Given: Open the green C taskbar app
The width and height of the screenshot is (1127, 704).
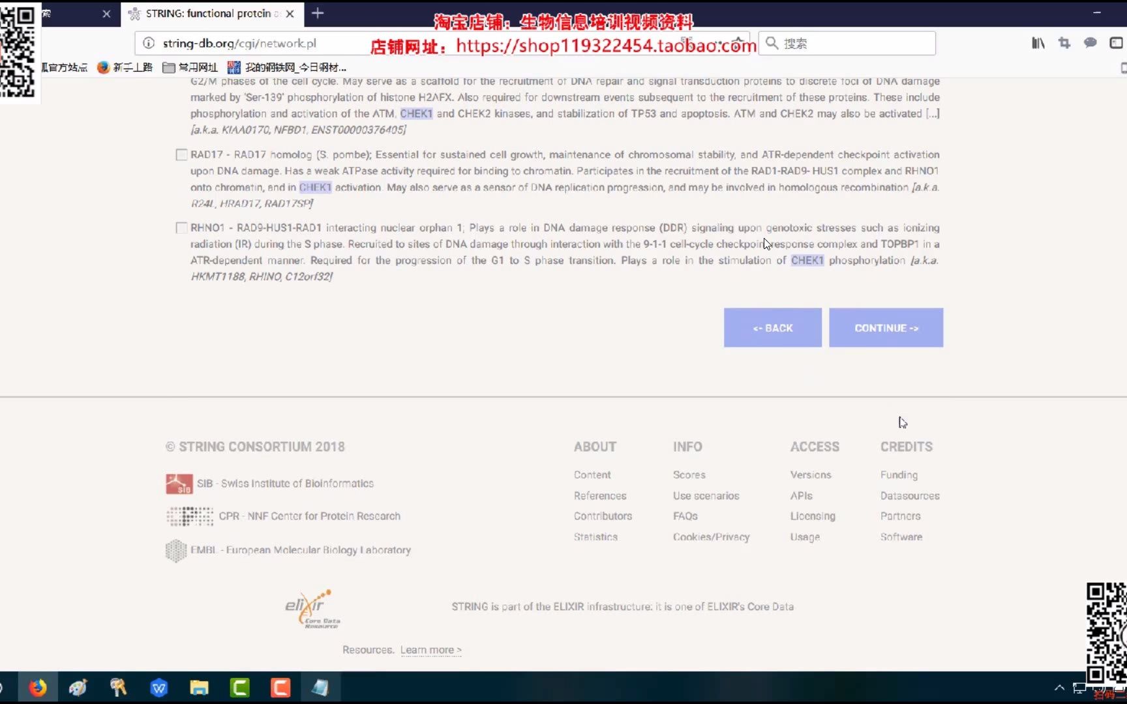Looking at the screenshot, I should click(x=240, y=688).
